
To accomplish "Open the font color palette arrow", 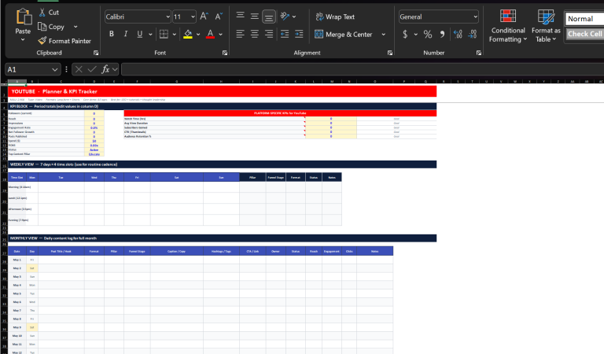I will pos(220,35).
